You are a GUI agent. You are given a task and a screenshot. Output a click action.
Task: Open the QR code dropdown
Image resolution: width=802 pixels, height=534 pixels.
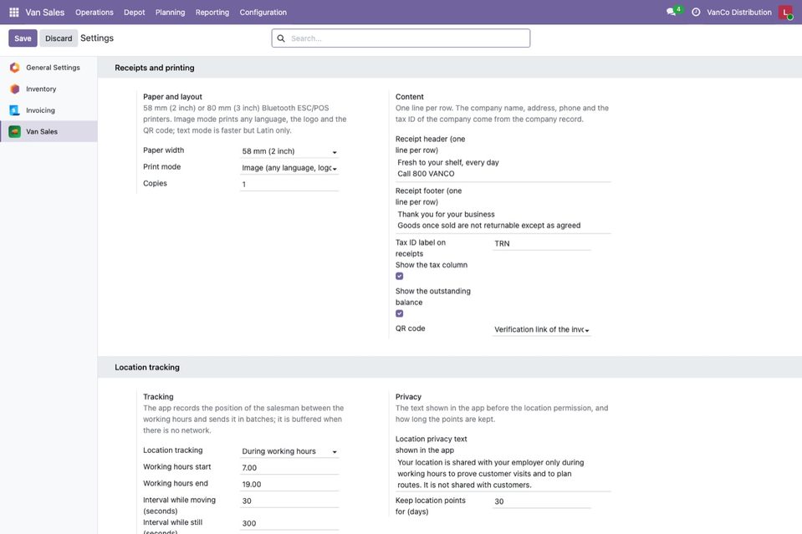pos(542,329)
